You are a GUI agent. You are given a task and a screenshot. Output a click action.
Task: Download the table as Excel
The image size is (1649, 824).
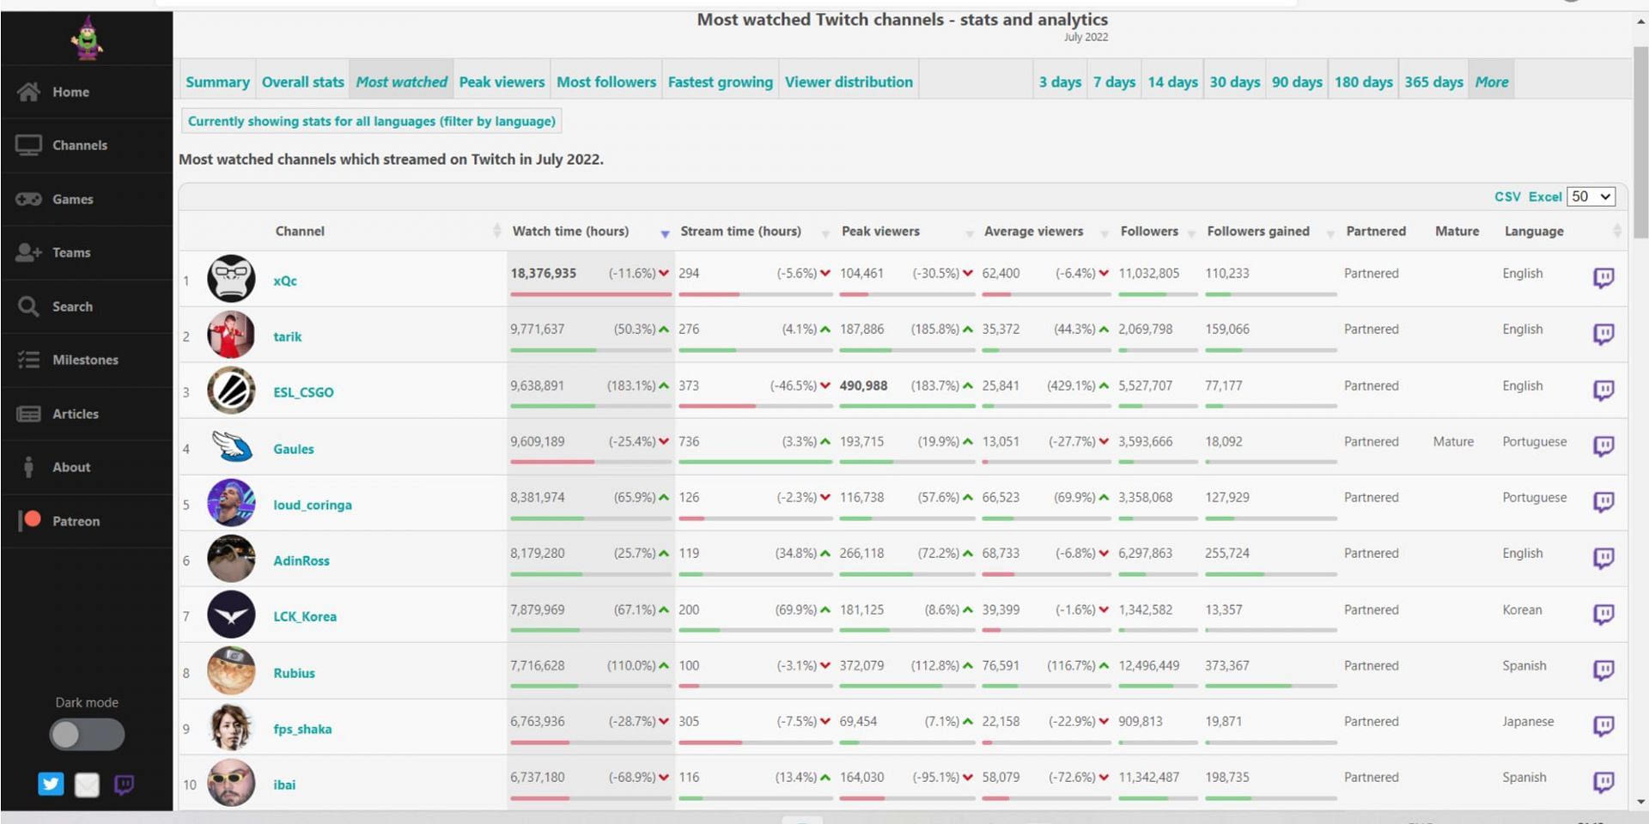[x=1545, y=197]
